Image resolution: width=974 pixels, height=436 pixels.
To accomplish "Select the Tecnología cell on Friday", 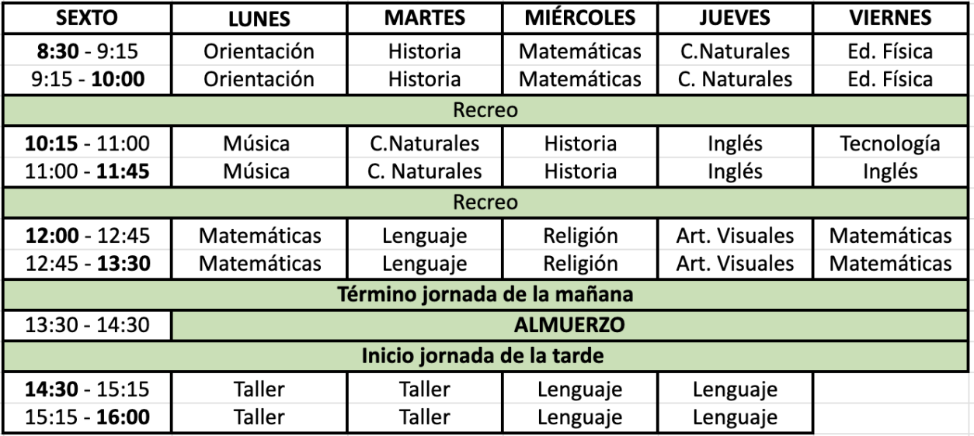I will pyautogui.click(x=890, y=144).
